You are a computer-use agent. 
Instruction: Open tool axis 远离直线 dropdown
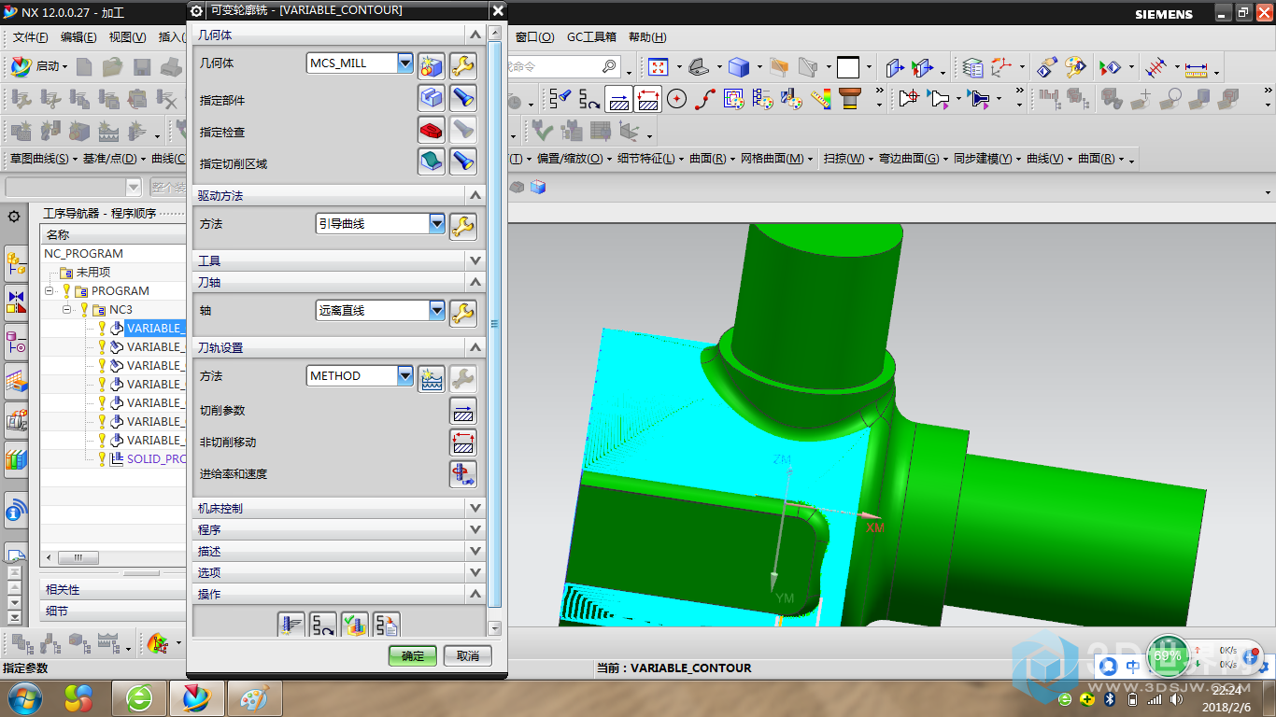[x=436, y=311]
